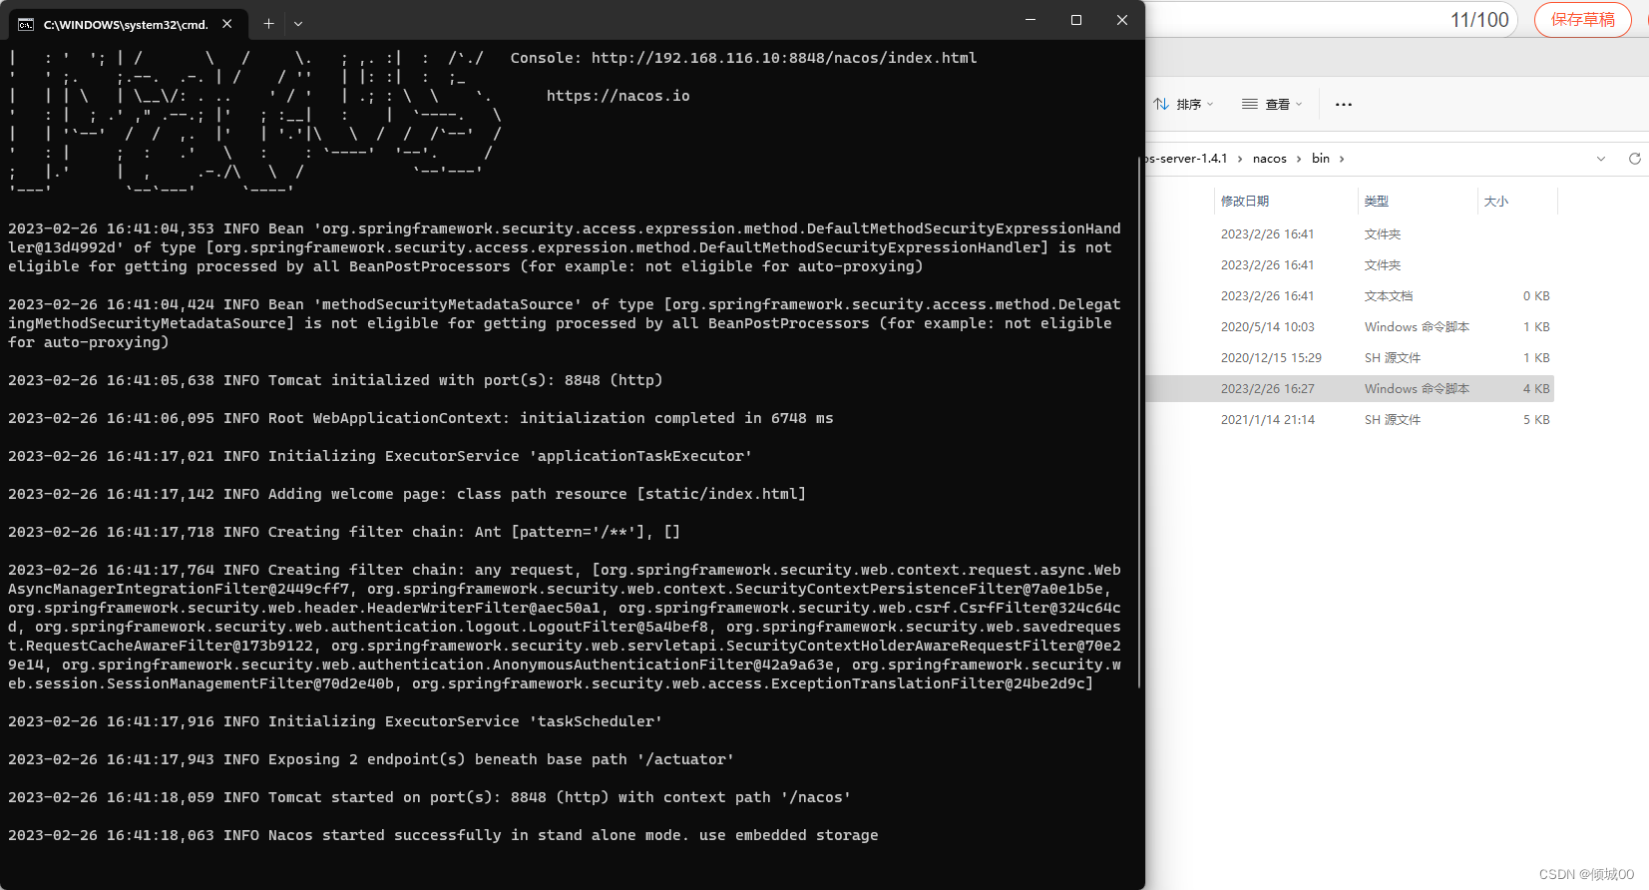Viewport: 1649px width, 890px height.
Task: Click the server-1.4.1 breadcrumb segment
Action: 1187,159
